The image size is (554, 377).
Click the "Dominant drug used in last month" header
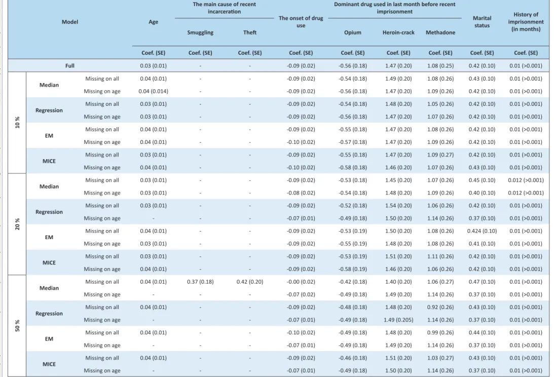[395, 8]
